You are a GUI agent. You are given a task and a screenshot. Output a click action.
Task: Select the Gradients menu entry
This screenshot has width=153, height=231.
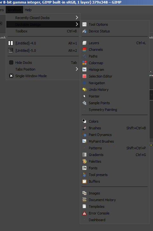pos(115,155)
